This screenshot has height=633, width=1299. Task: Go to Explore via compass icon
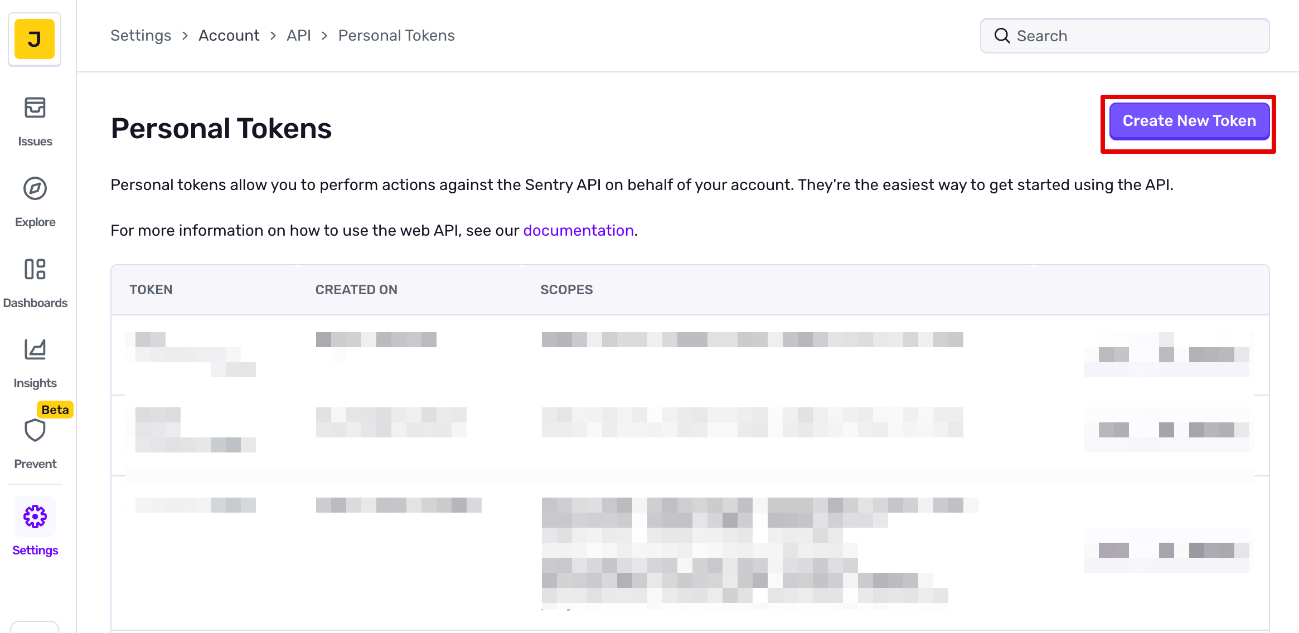click(35, 189)
